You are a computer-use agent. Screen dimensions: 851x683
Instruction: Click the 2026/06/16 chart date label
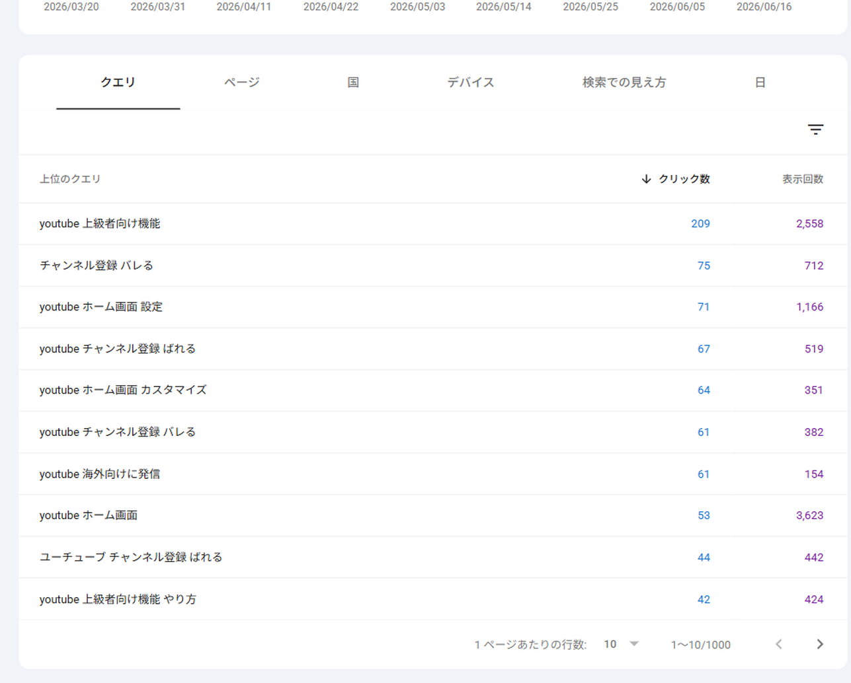764,7
